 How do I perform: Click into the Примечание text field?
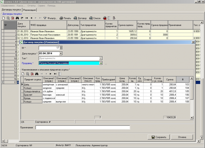[x=83, y=127]
